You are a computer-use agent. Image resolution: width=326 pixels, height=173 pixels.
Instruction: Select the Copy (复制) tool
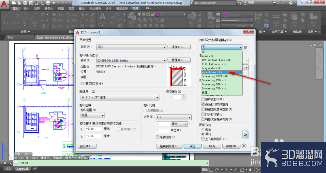pyautogui.click(x=58, y=20)
